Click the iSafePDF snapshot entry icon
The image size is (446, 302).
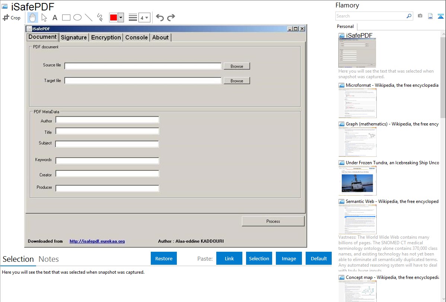pyautogui.click(x=341, y=36)
